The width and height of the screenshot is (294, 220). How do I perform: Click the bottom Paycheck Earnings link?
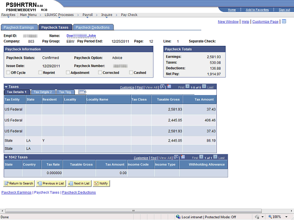tap(17, 192)
